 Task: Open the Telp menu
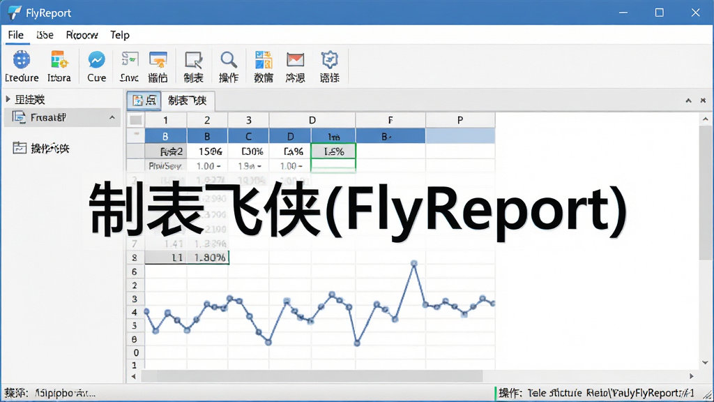[x=120, y=35]
